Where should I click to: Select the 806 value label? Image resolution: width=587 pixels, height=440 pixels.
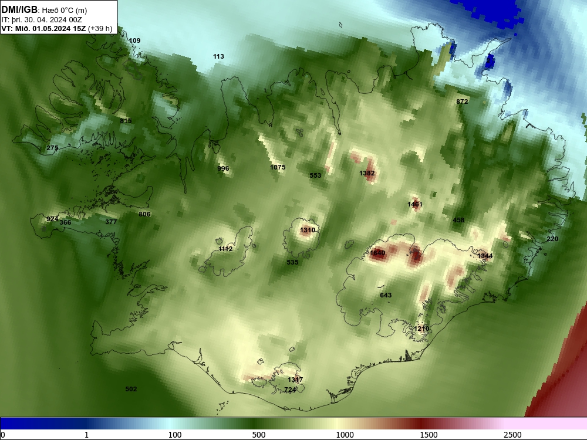(144, 214)
